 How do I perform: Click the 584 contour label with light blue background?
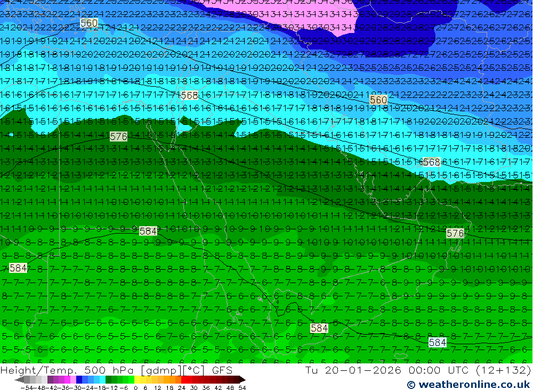coord(438,342)
